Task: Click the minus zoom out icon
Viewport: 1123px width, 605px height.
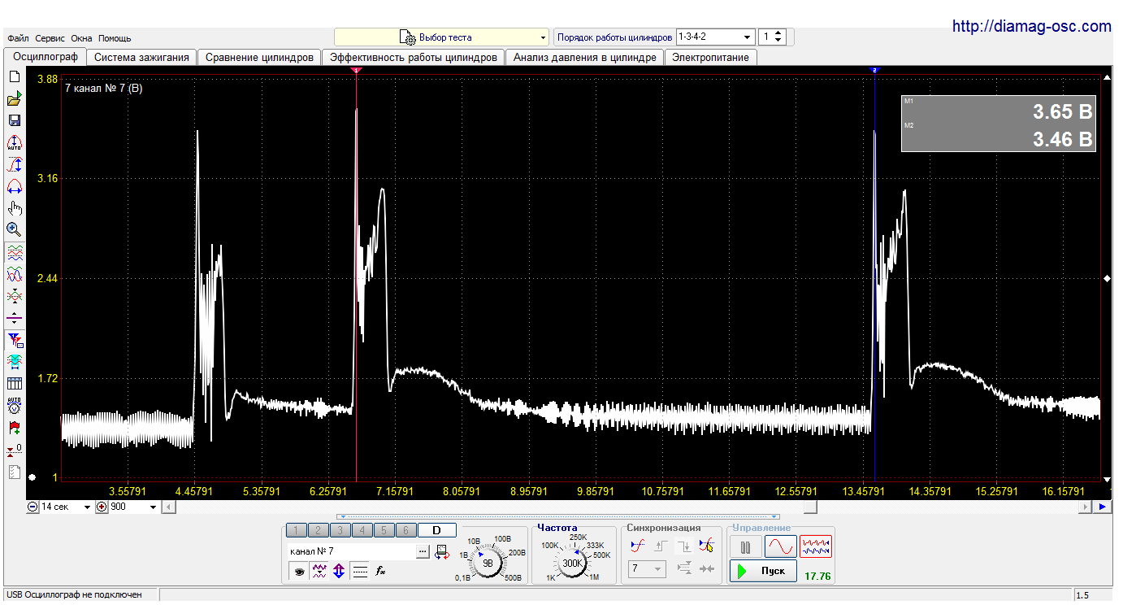Action: [x=33, y=507]
